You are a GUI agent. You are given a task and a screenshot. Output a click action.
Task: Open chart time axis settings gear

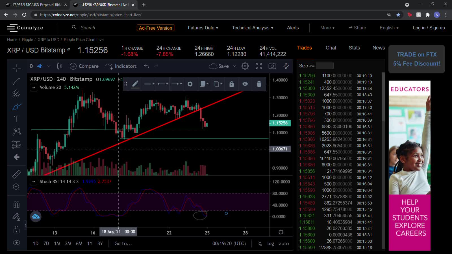[281, 232]
